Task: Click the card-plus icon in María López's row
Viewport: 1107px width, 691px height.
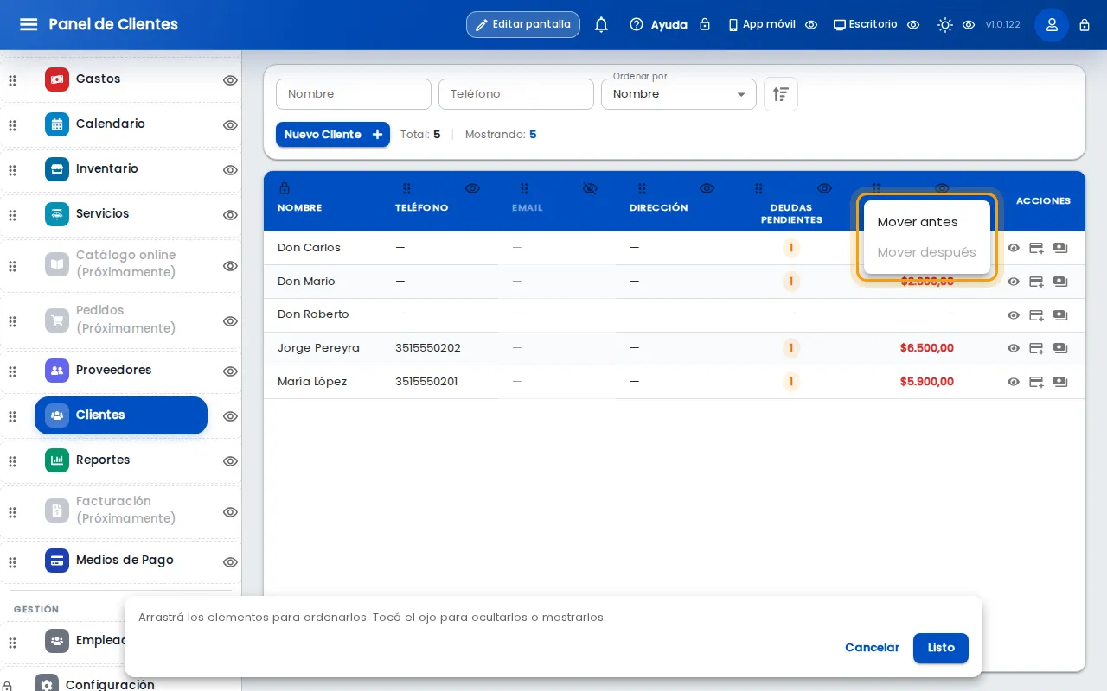Action: click(x=1036, y=382)
